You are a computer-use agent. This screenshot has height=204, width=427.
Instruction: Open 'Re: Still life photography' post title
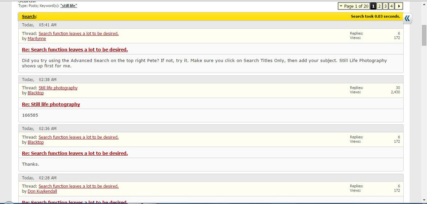tap(51, 104)
